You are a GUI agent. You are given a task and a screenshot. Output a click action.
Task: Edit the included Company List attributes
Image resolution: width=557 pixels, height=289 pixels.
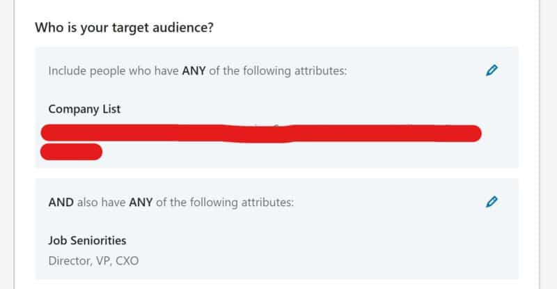pyautogui.click(x=492, y=70)
